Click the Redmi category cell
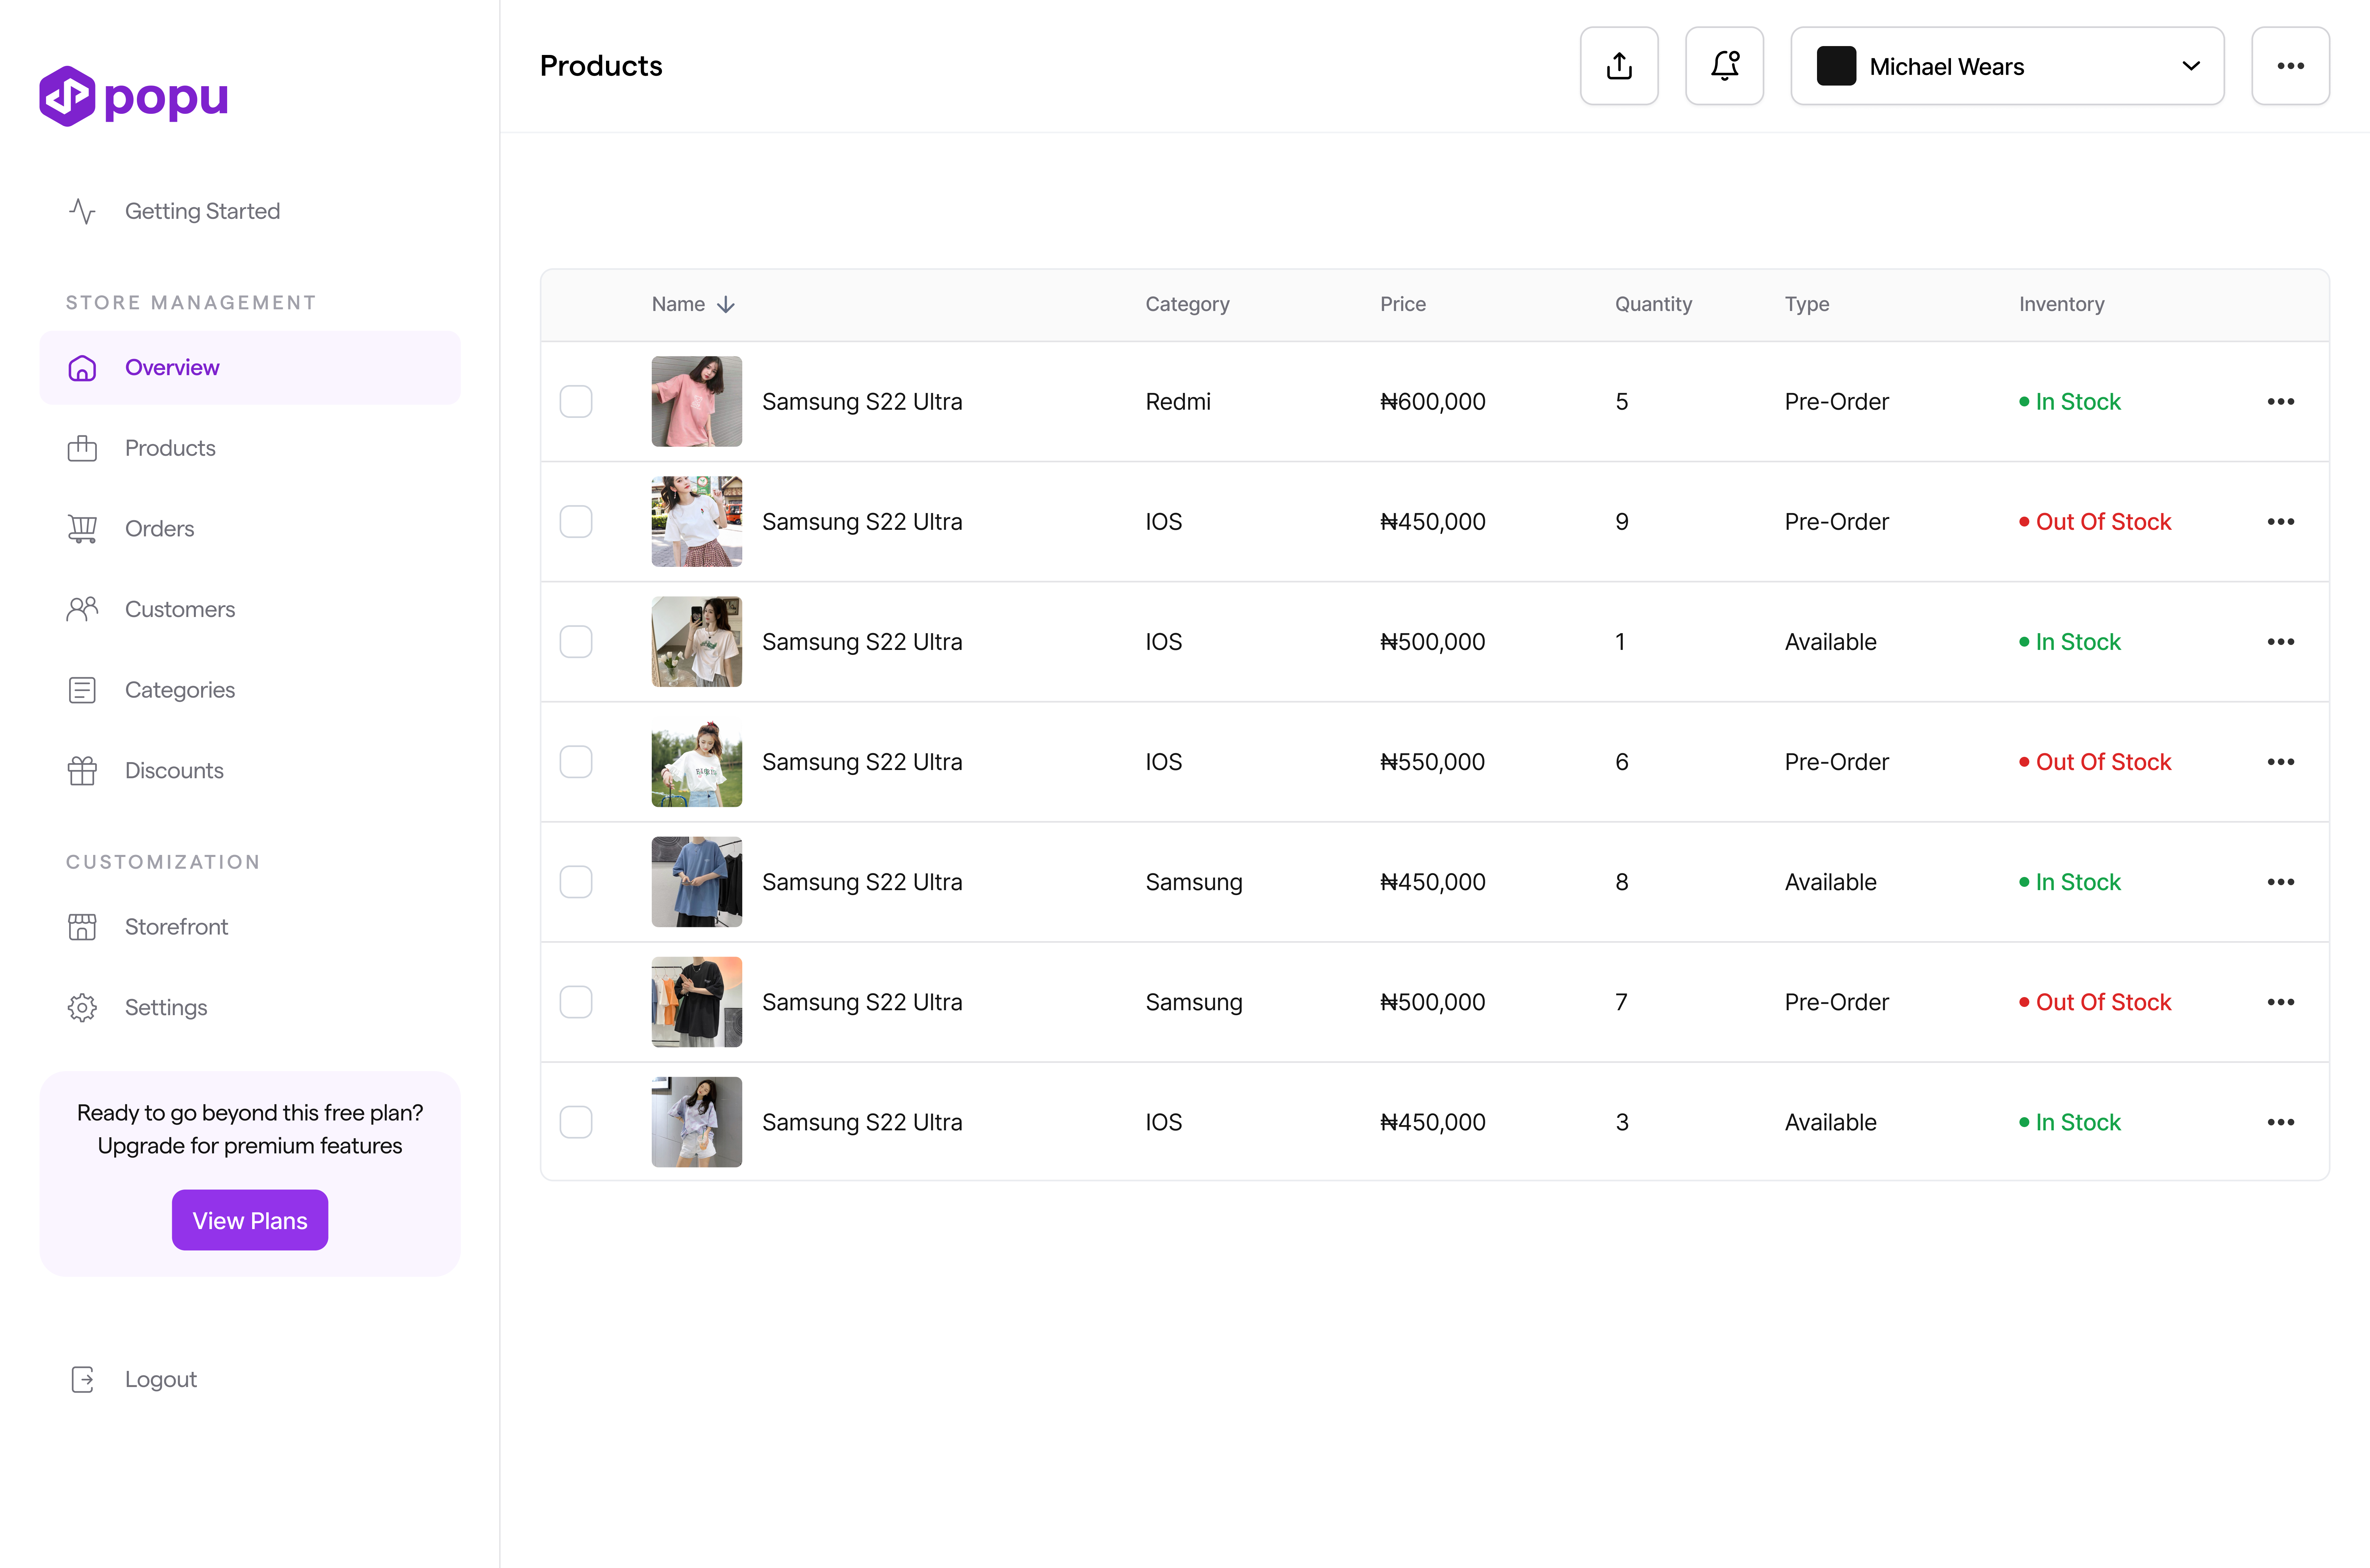The image size is (2370, 1568). 1178,402
